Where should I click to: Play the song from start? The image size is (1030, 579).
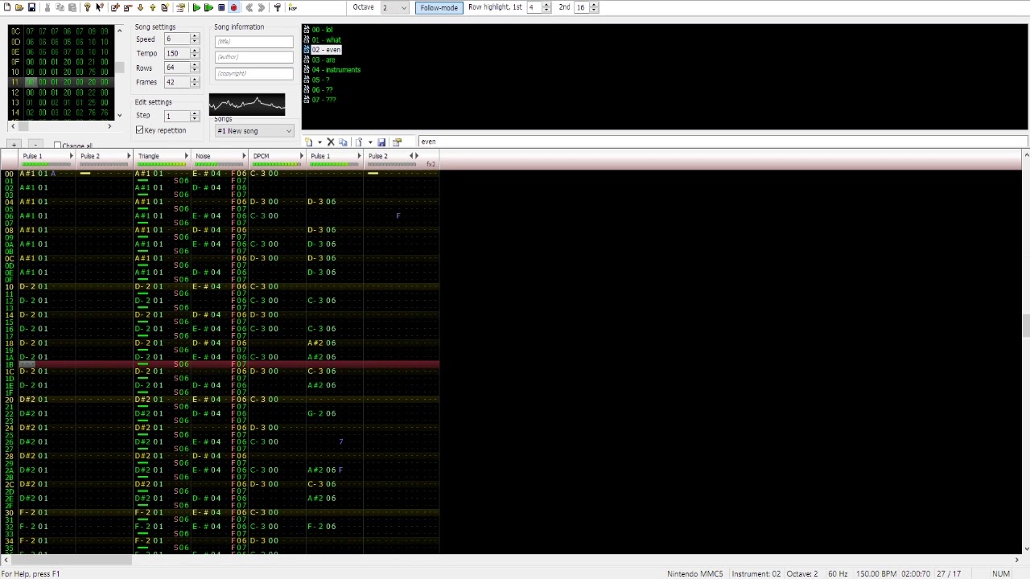196,7
